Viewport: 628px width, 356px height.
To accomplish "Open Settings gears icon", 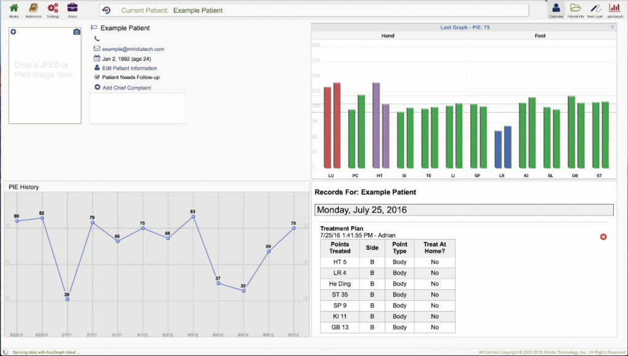I will (53, 10).
